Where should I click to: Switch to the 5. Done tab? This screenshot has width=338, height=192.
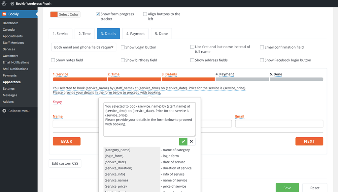pyautogui.click(x=161, y=34)
